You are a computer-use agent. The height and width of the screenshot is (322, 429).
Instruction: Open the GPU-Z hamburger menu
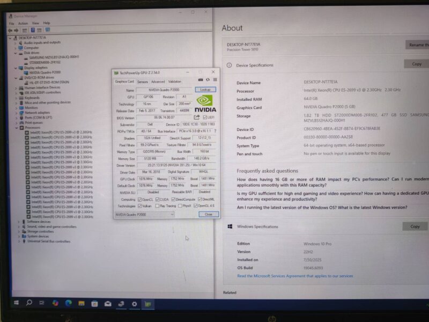(216, 79)
